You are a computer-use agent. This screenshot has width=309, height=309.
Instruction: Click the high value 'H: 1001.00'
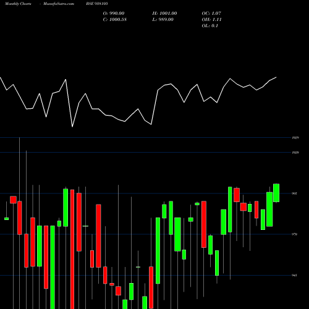(x=164, y=13)
